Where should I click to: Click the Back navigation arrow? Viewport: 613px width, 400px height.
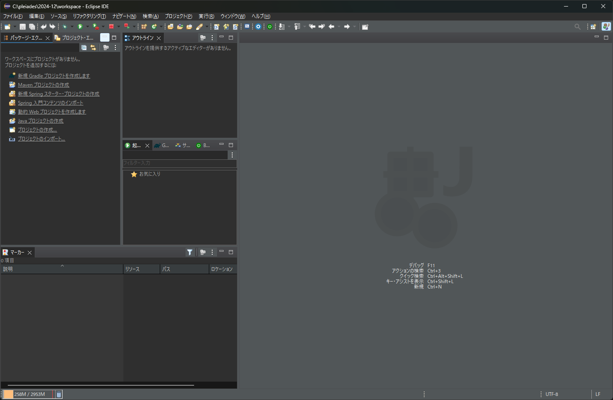pyautogui.click(x=331, y=27)
